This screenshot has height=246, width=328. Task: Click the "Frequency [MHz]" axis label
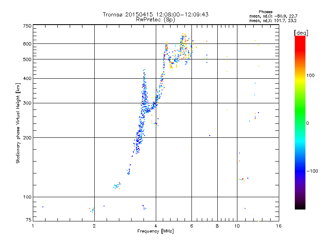(155, 231)
